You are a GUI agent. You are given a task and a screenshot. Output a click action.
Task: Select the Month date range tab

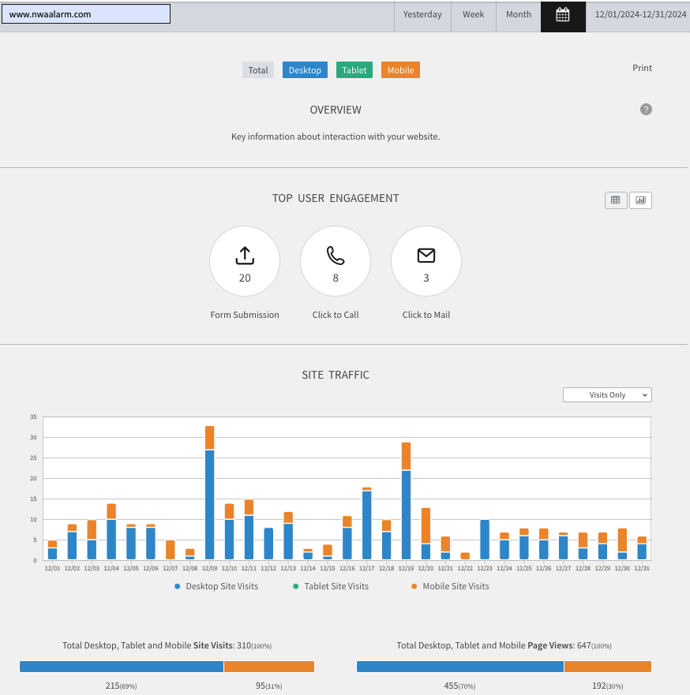519,15
